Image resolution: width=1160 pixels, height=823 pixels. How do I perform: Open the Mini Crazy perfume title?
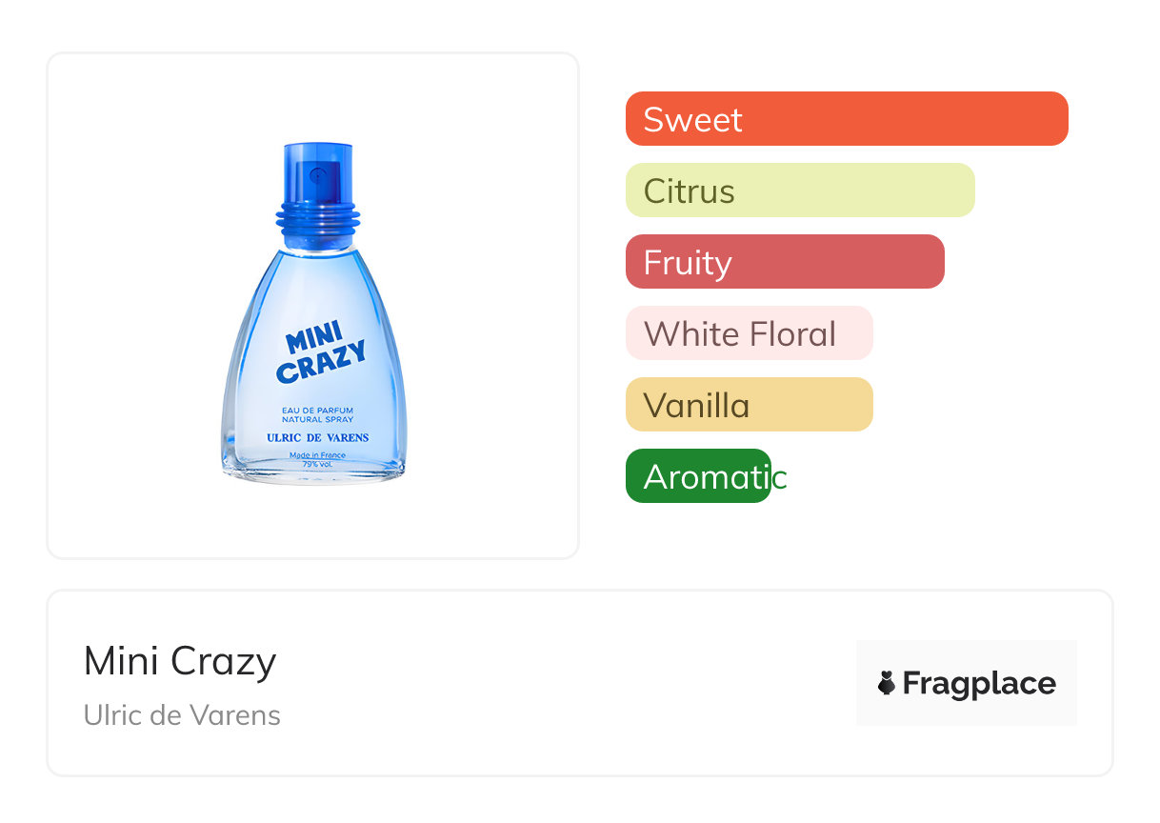click(180, 661)
